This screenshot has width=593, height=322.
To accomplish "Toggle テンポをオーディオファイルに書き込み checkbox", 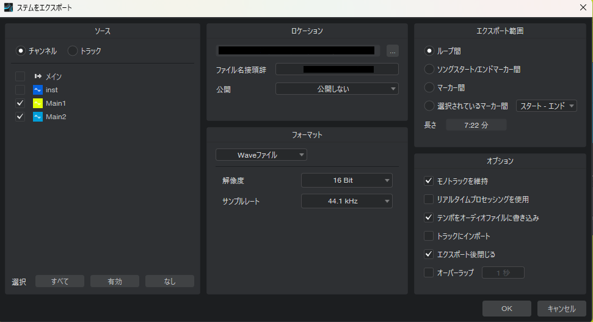I will point(429,218).
